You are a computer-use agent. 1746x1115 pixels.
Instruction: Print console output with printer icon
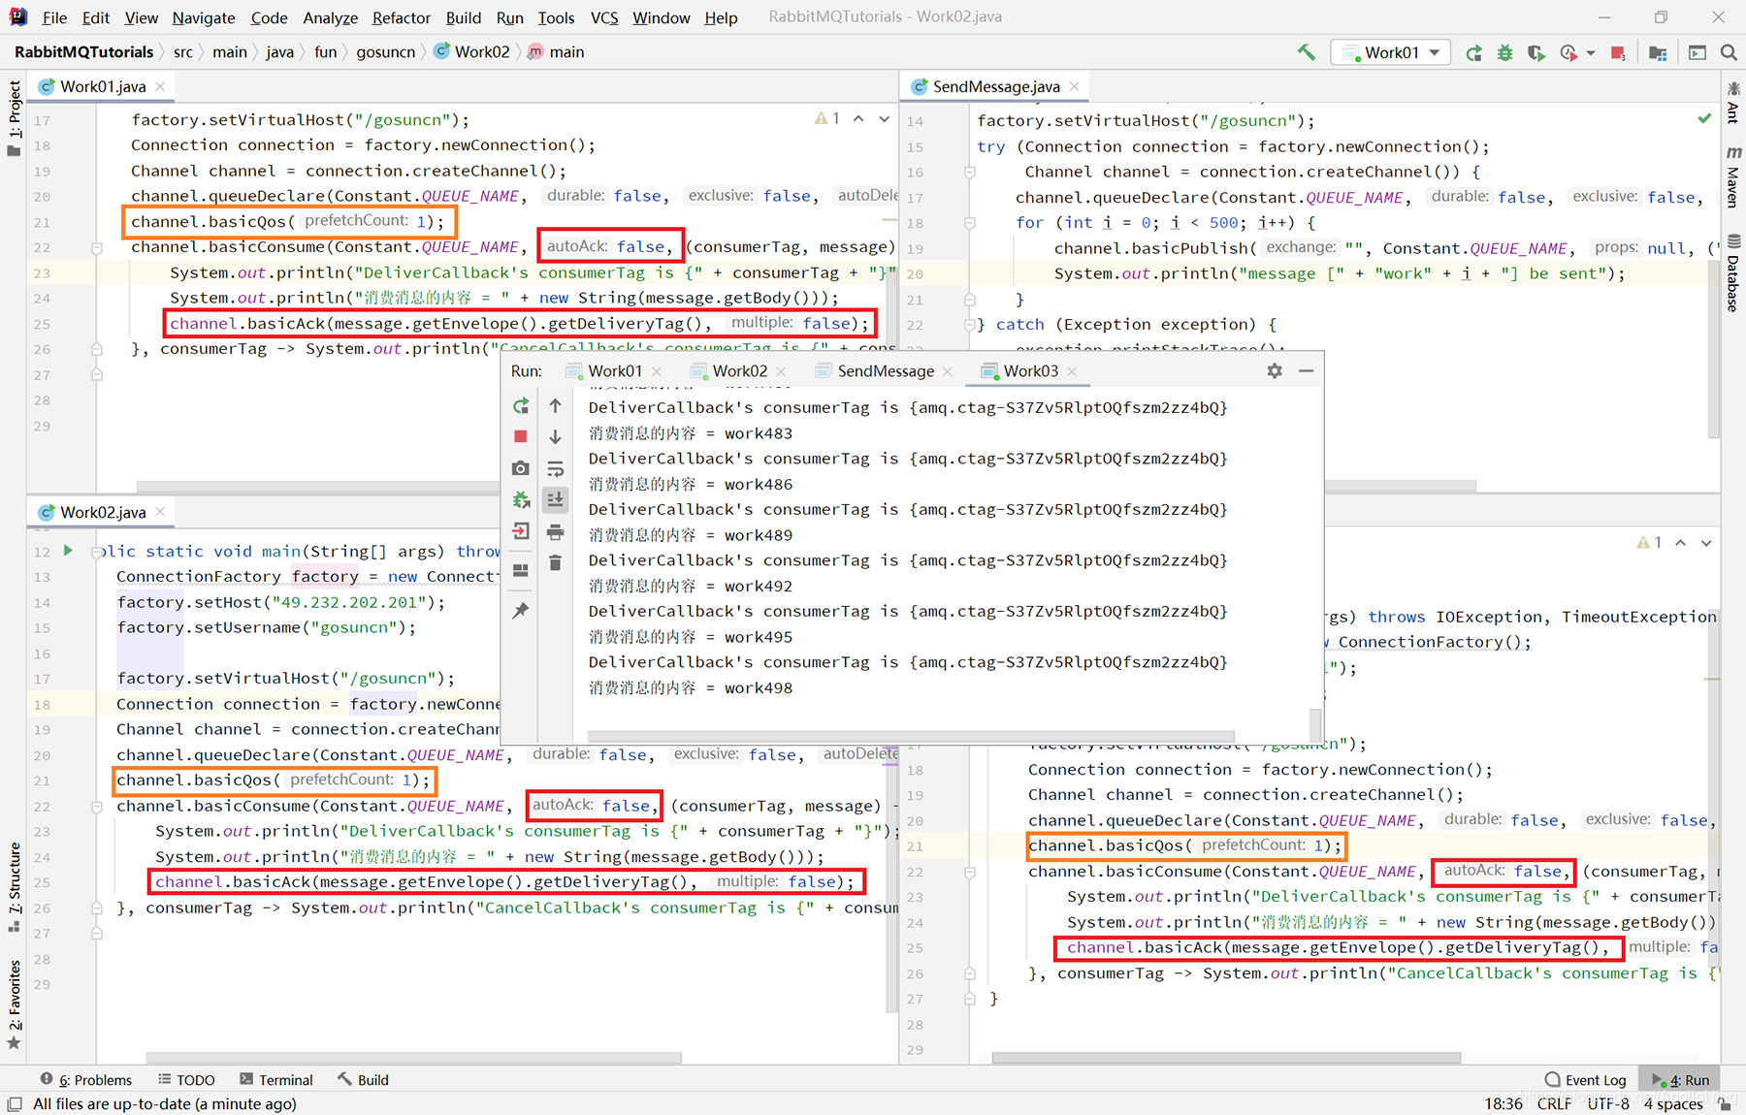click(555, 531)
